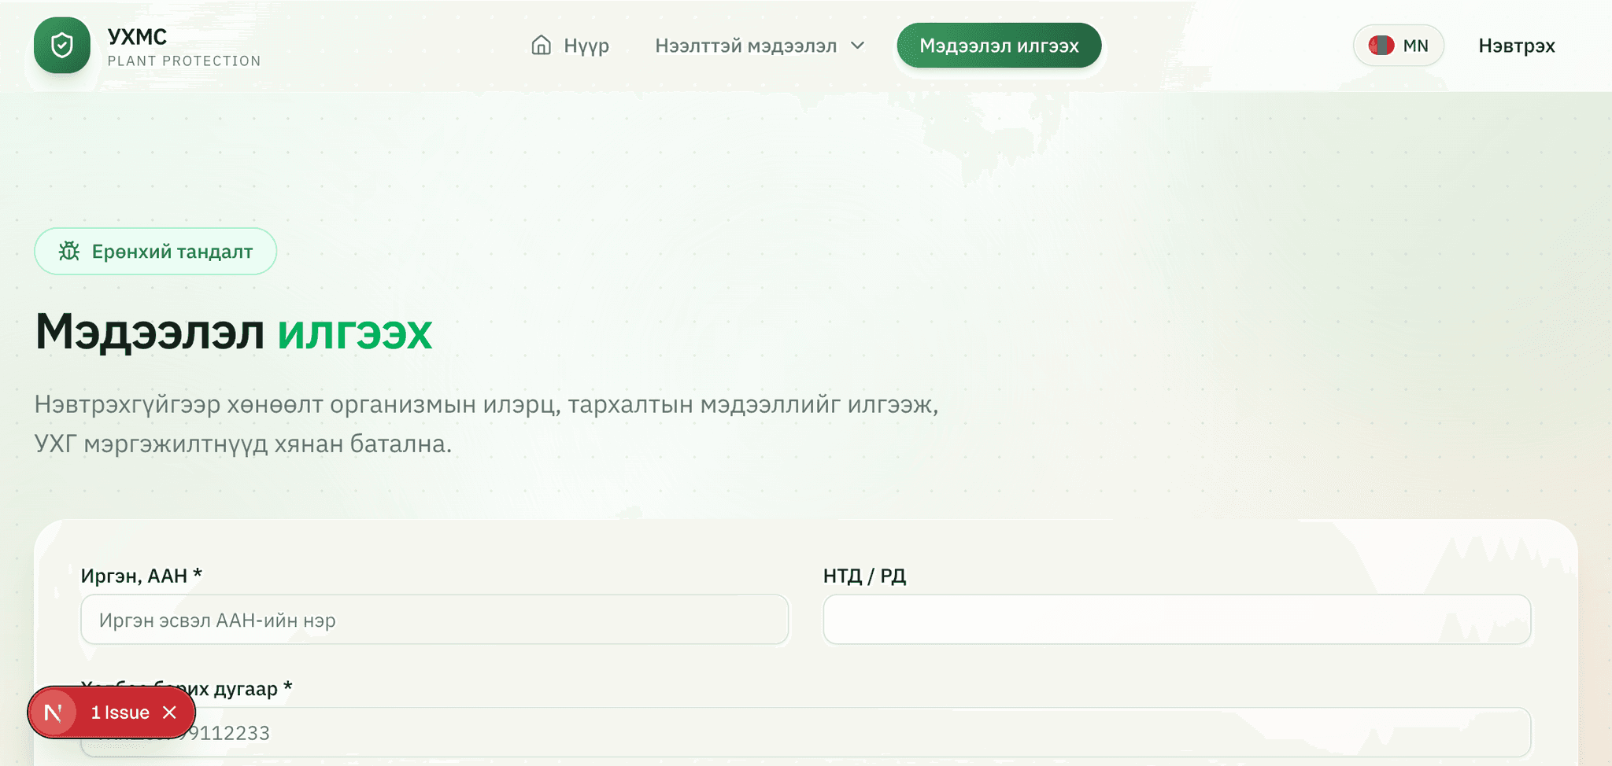
Task: Open the Нүүр navigation link
Action: point(571,46)
